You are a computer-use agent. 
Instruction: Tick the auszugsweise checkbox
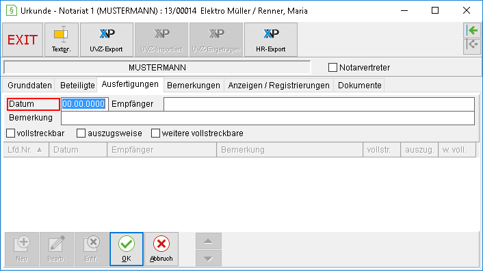(x=81, y=133)
